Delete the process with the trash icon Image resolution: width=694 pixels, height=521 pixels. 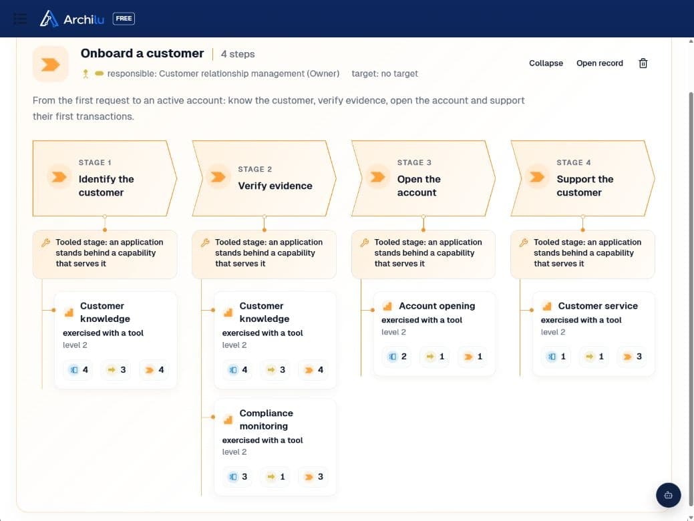(x=643, y=63)
